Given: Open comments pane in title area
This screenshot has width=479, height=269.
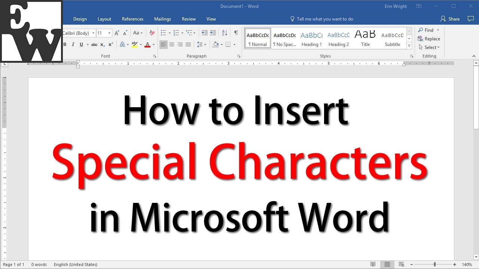Looking at the screenshot, I should [x=471, y=19].
